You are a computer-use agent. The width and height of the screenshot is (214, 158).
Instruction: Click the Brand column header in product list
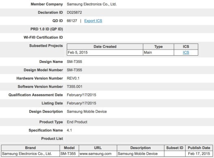(31, 148)
